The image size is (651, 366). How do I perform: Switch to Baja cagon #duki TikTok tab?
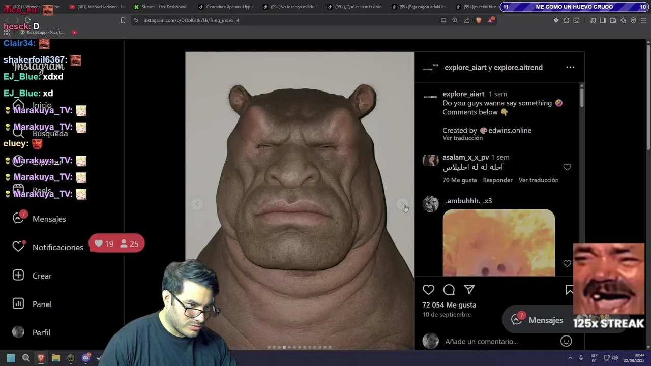pos(419,7)
